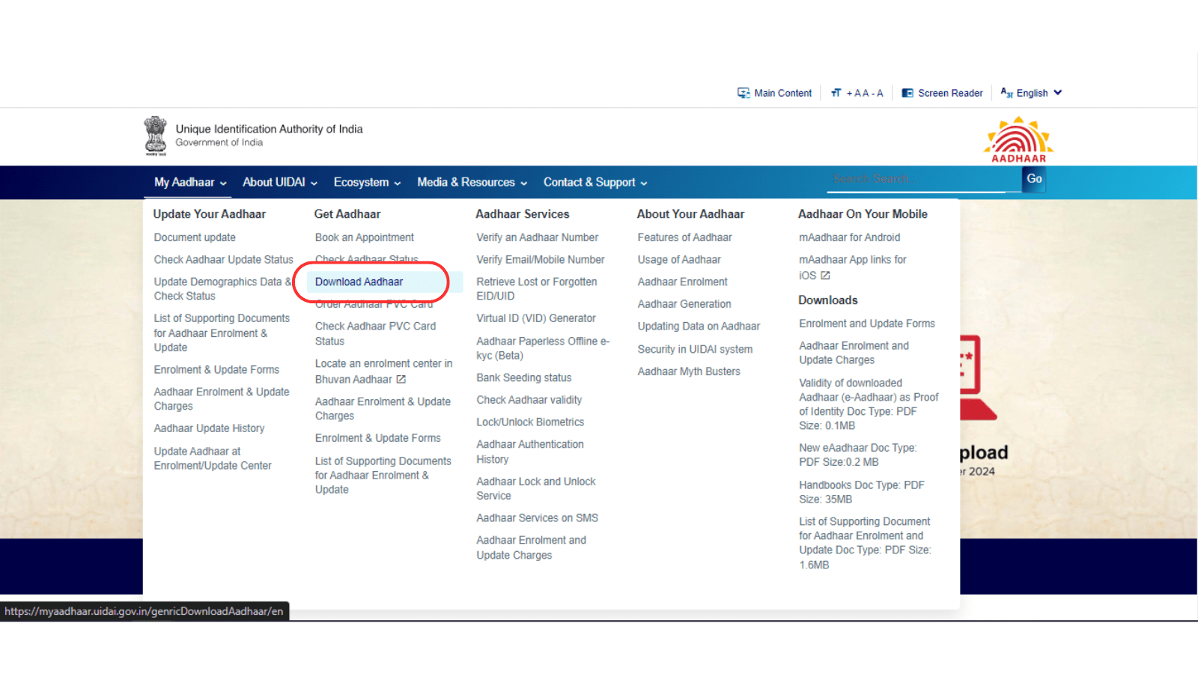
Task: Click the language translate icon
Action: pyautogui.click(x=1007, y=92)
